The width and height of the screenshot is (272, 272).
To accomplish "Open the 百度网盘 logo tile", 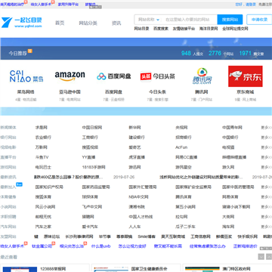I will coord(114,76).
